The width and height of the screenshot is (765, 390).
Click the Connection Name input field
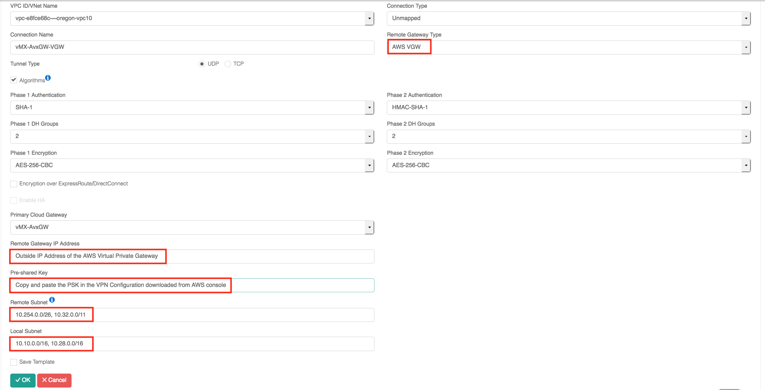192,47
